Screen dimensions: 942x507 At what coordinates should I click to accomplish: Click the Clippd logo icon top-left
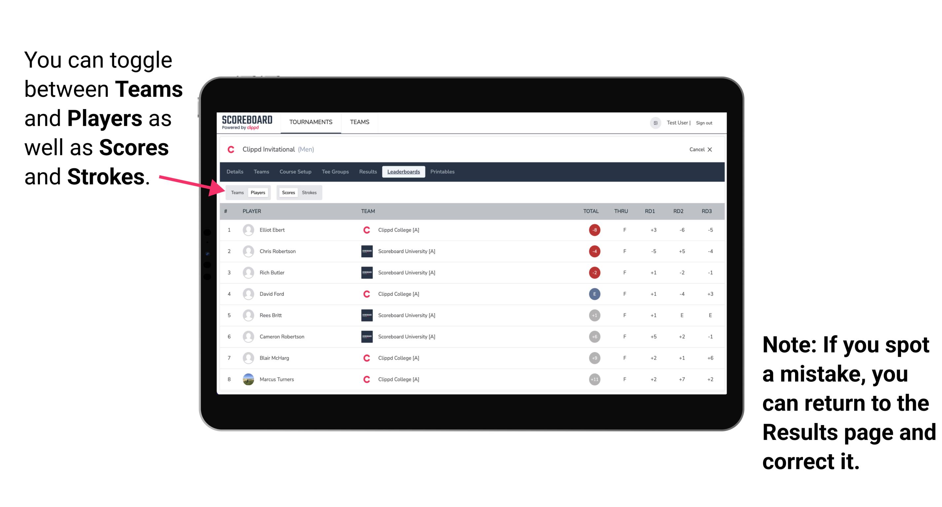[x=232, y=149]
